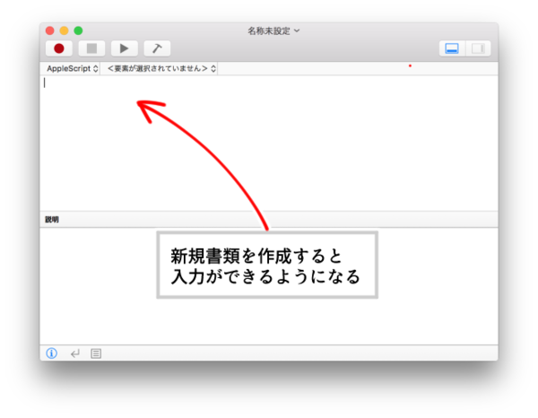Maximize window with green button
538x418 pixels.
(78, 30)
